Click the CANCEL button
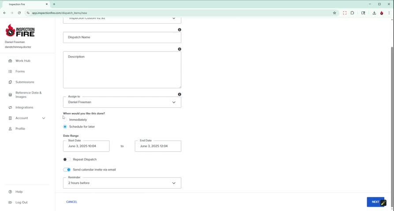 tap(71, 202)
